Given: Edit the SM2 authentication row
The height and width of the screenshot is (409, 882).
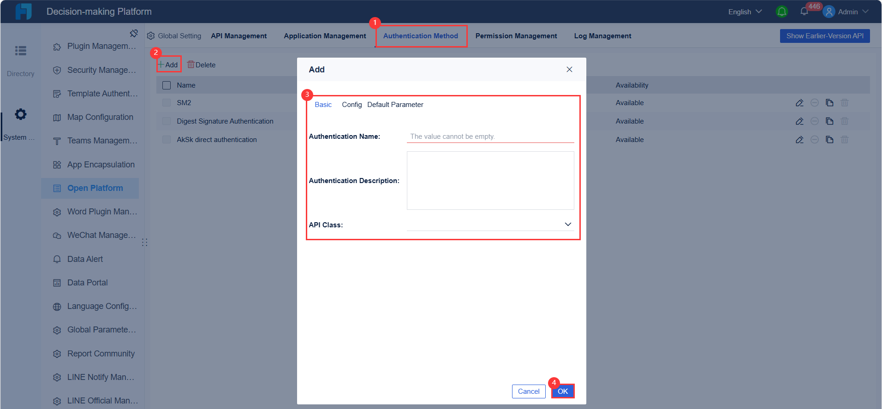Looking at the screenshot, I should coord(799,103).
